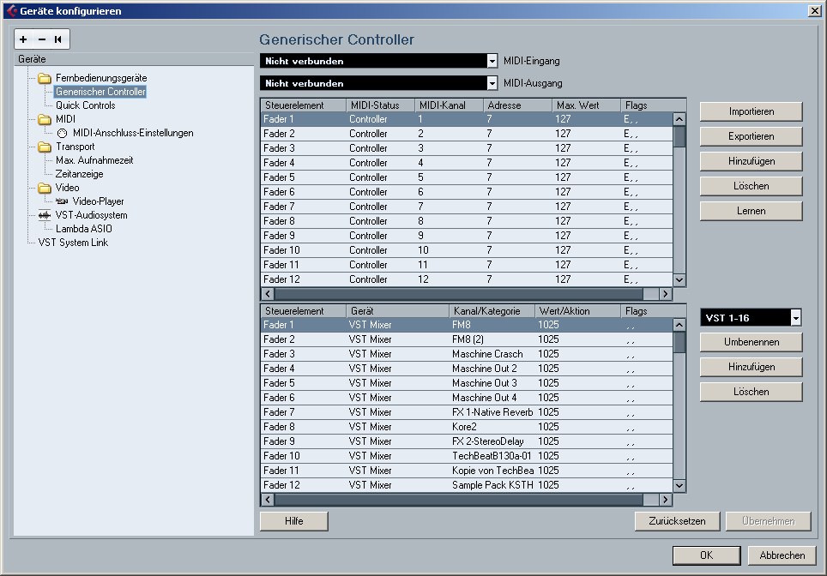Image resolution: width=827 pixels, height=576 pixels.
Task: Click the Gerät column header
Action: 397,311
